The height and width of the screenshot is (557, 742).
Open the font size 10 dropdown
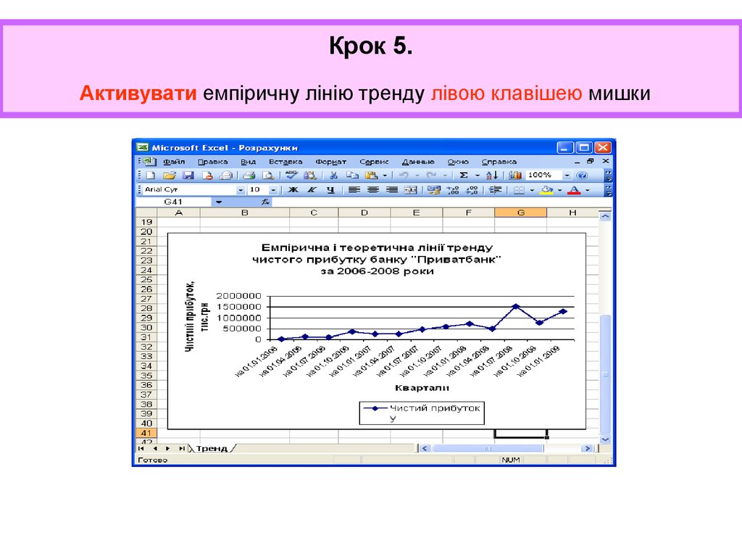point(273,190)
